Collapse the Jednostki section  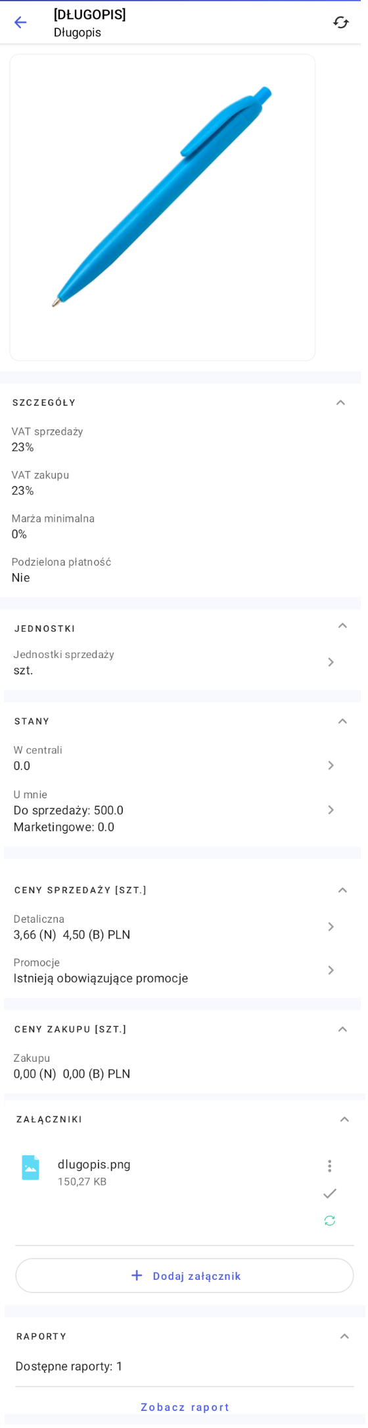tap(342, 626)
